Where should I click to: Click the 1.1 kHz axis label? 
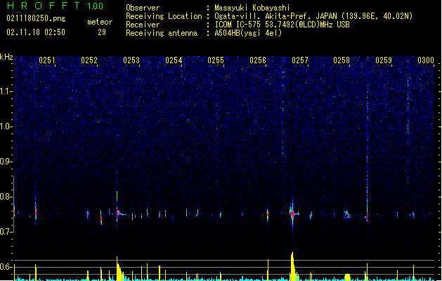(6, 91)
